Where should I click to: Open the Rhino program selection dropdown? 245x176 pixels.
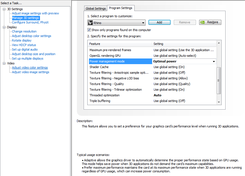(116, 23)
